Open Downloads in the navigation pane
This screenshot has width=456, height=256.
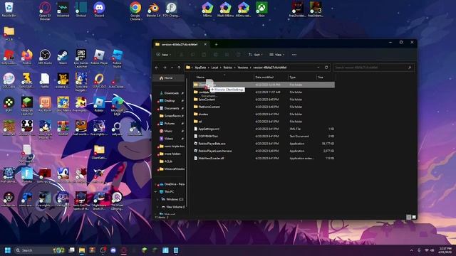tap(171, 93)
